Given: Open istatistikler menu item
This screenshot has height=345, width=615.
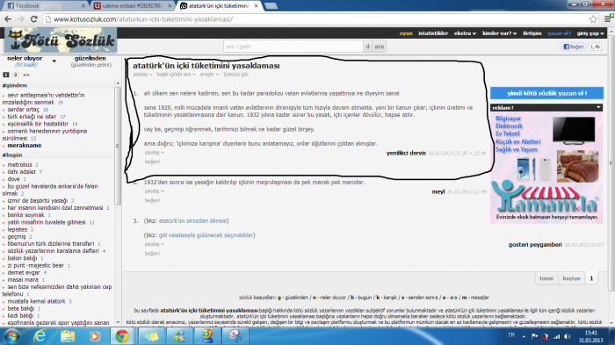Looking at the screenshot, I should tap(433, 33).
